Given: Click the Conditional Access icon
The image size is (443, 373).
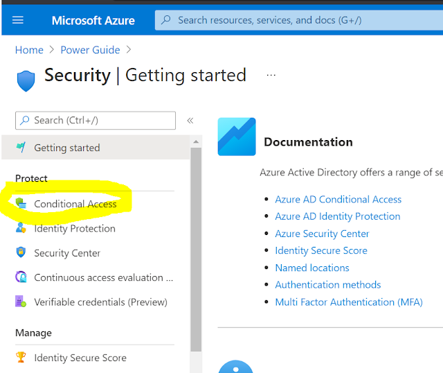Looking at the screenshot, I should coord(21,204).
